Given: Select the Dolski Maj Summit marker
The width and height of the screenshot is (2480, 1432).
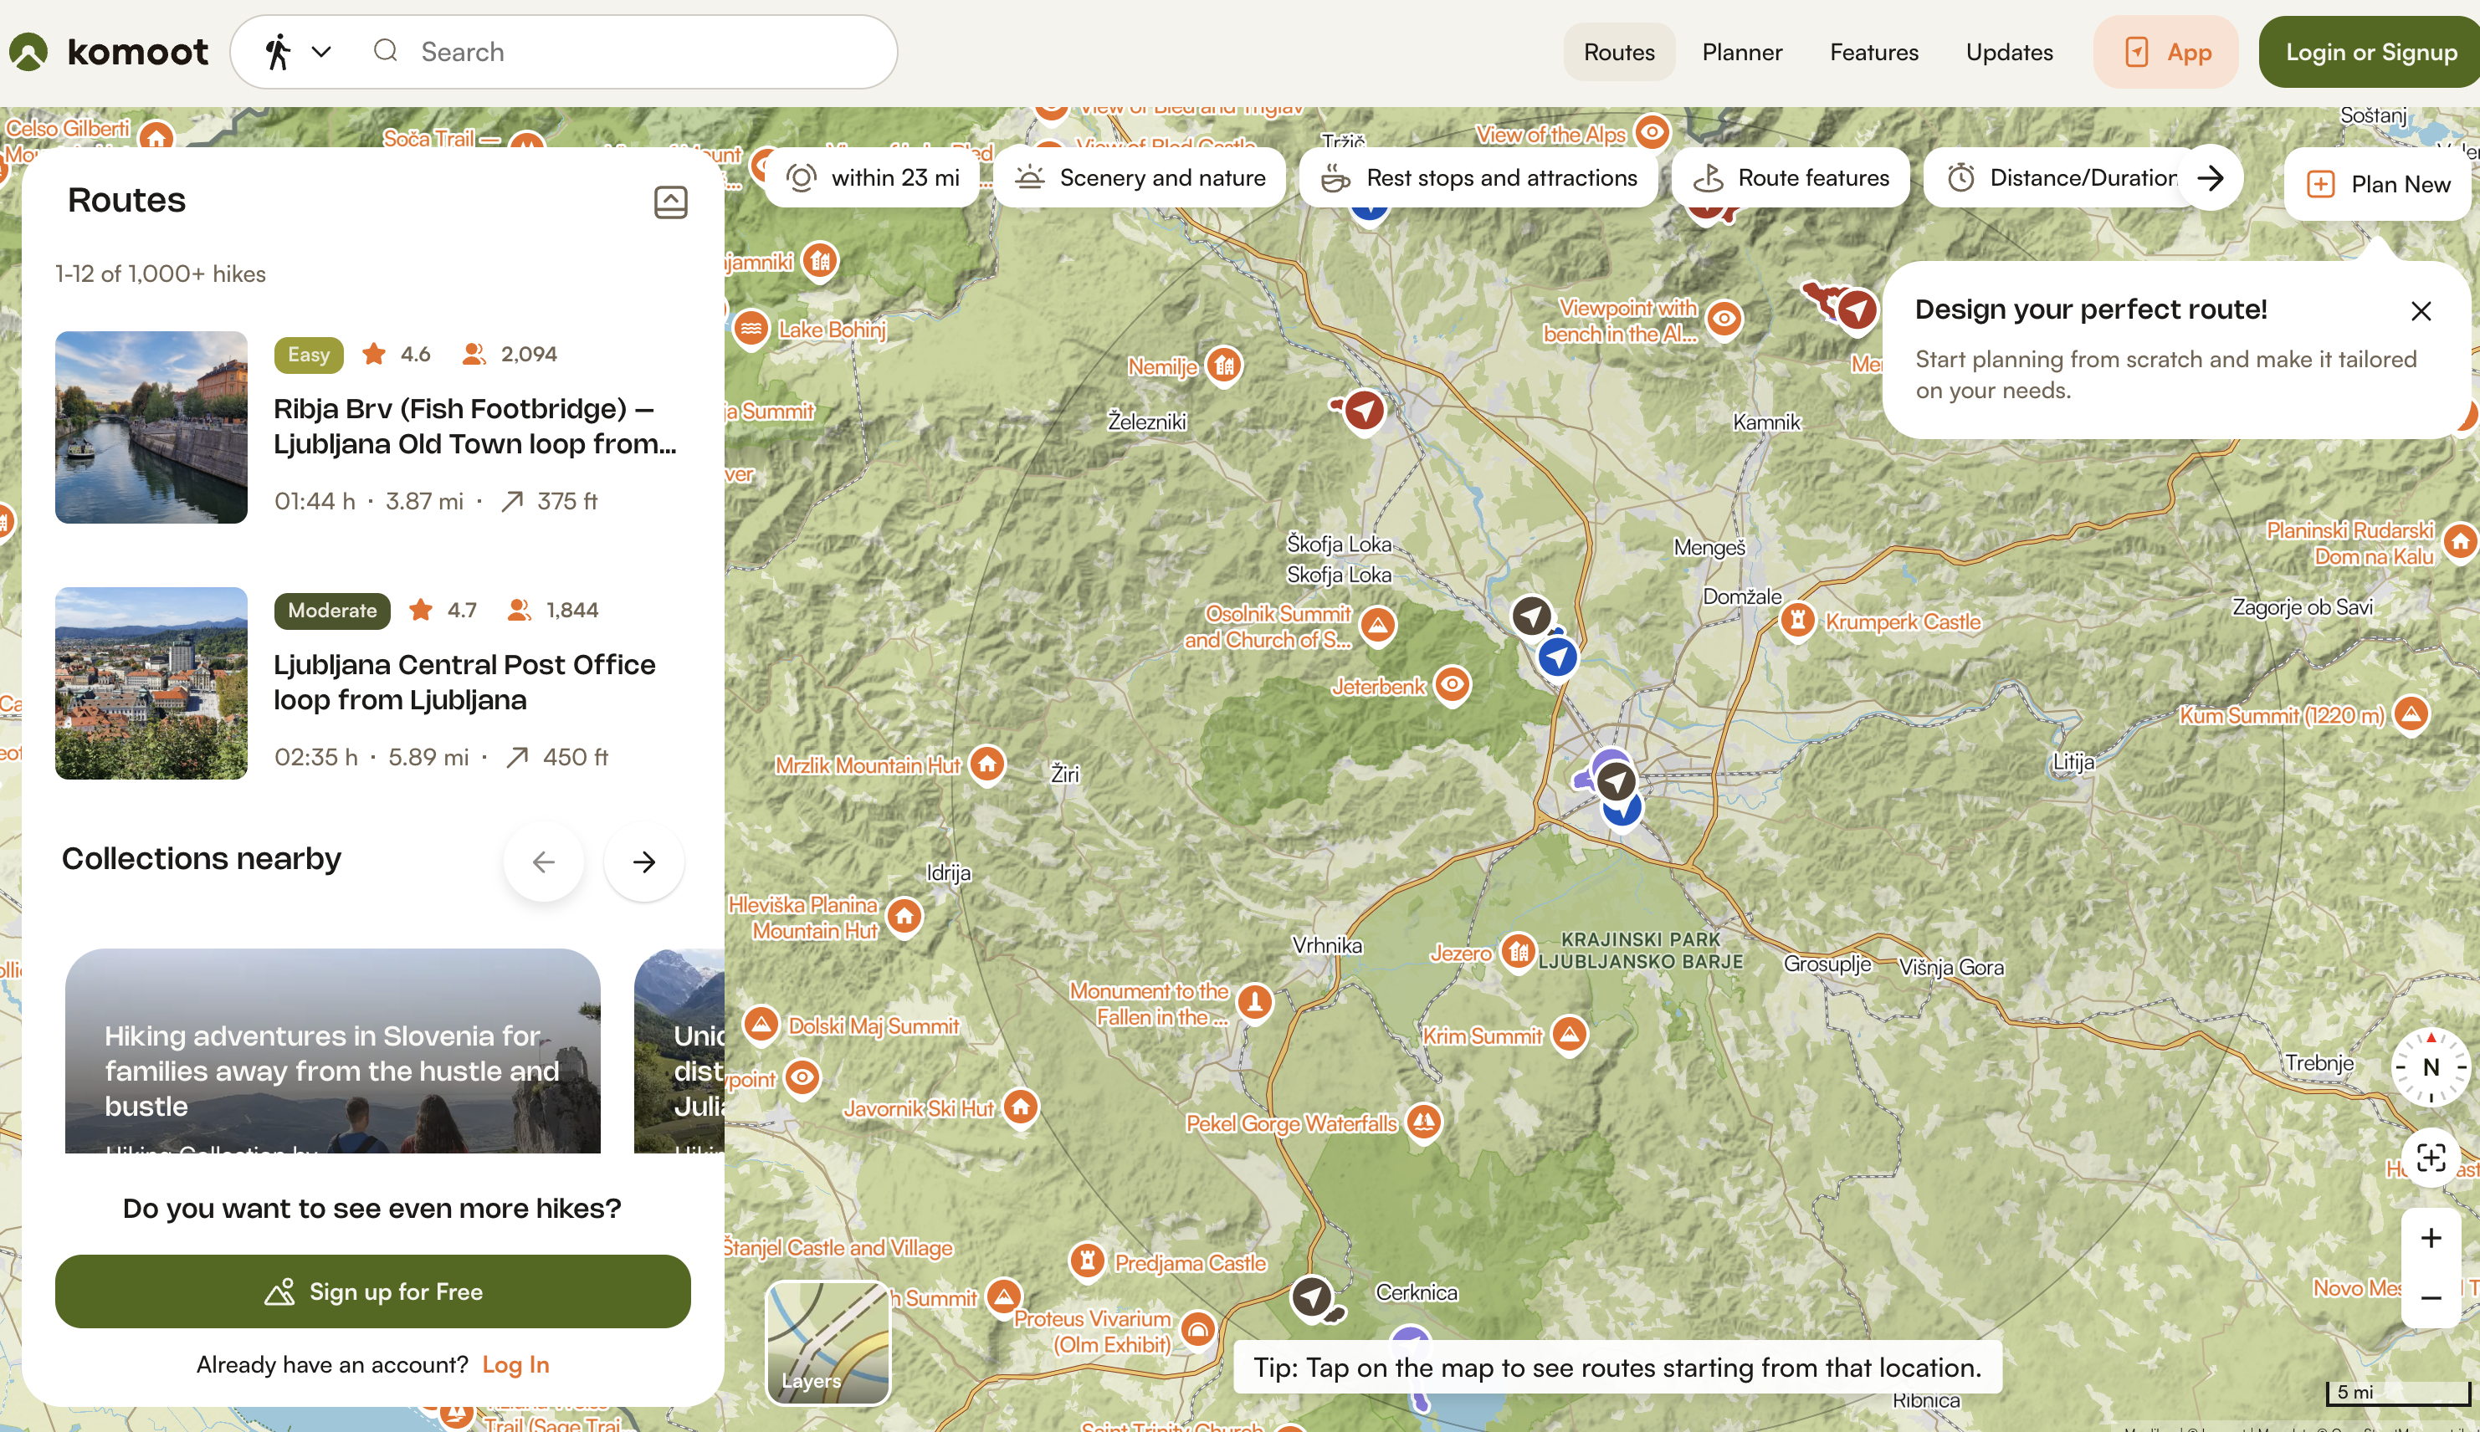Looking at the screenshot, I should [761, 1025].
